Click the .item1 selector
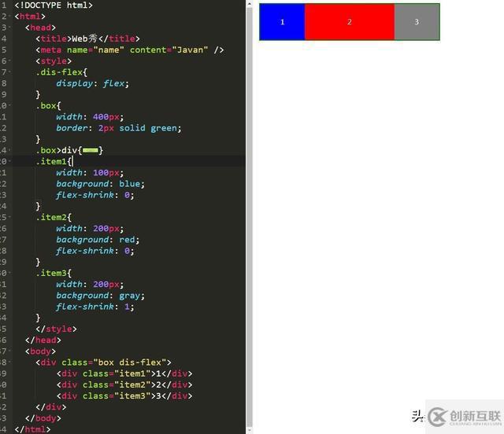The width and height of the screenshot is (504, 434). [51, 161]
